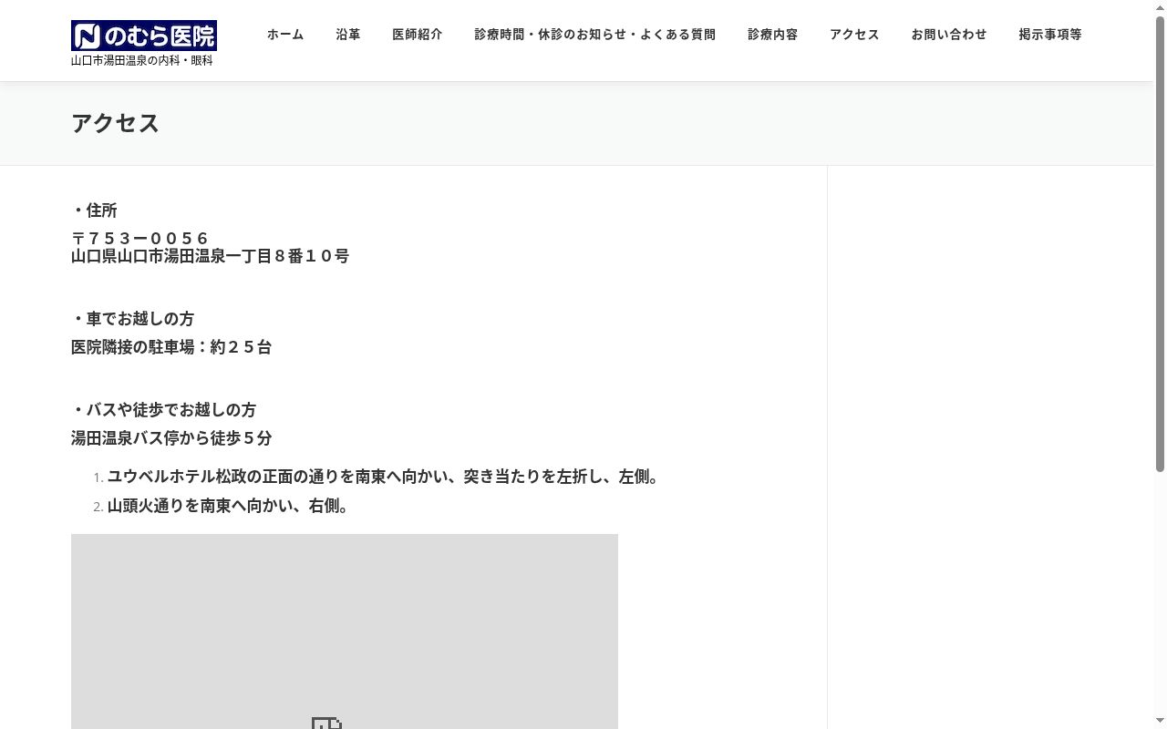This screenshot has width=1167, height=729.
Task: Open 診療時間・休診のお知らせ・よくある質問
Action: [595, 35]
